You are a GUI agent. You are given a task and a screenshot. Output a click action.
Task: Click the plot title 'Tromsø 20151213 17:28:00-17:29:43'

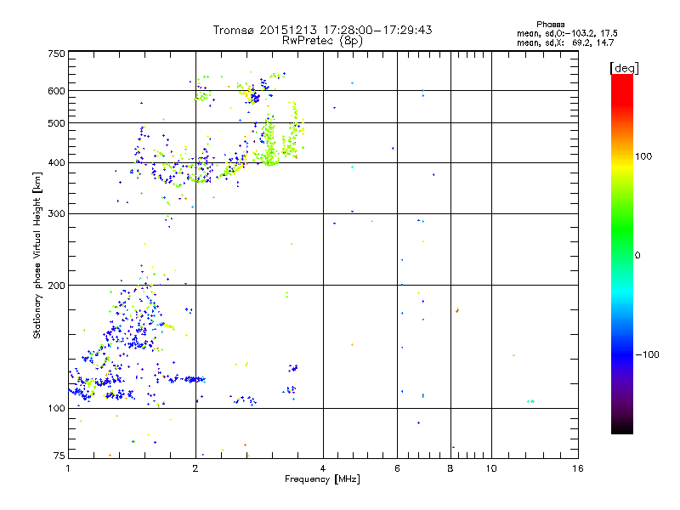coord(322,30)
